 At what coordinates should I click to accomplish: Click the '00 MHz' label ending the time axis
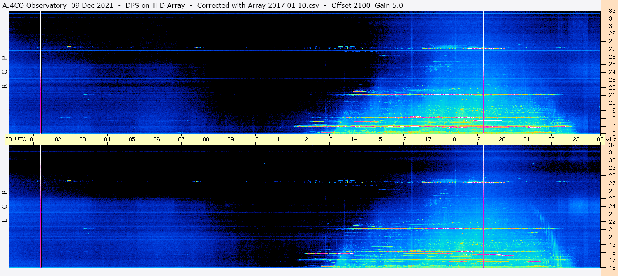point(606,139)
